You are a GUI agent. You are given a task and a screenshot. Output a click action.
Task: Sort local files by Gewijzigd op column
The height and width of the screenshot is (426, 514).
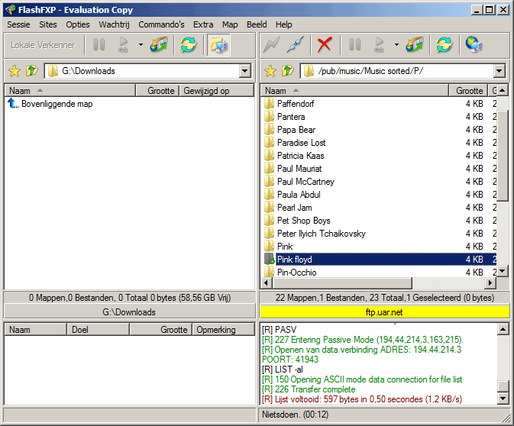[216, 90]
